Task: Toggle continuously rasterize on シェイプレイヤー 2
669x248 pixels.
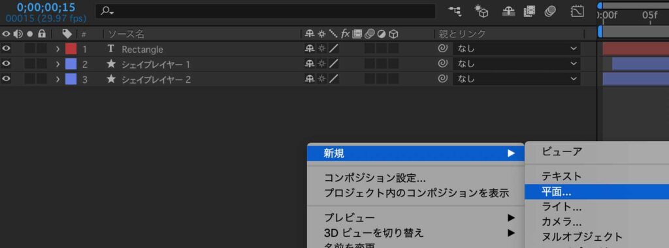Action: point(321,79)
